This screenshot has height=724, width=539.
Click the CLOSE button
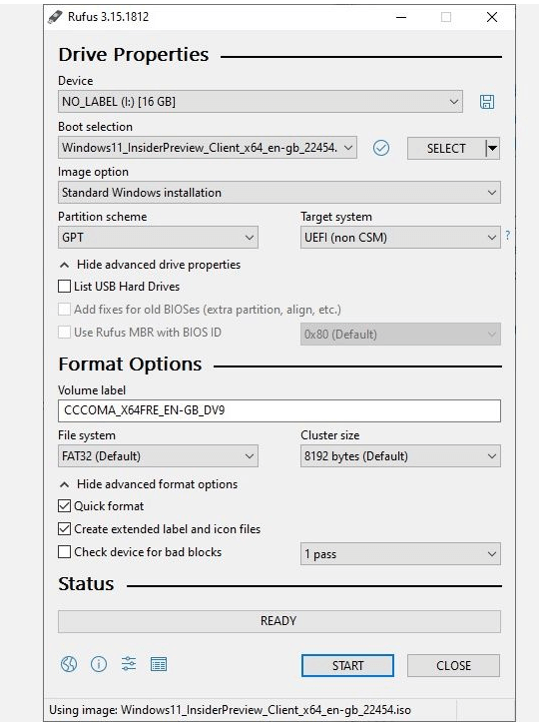click(x=453, y=666)
